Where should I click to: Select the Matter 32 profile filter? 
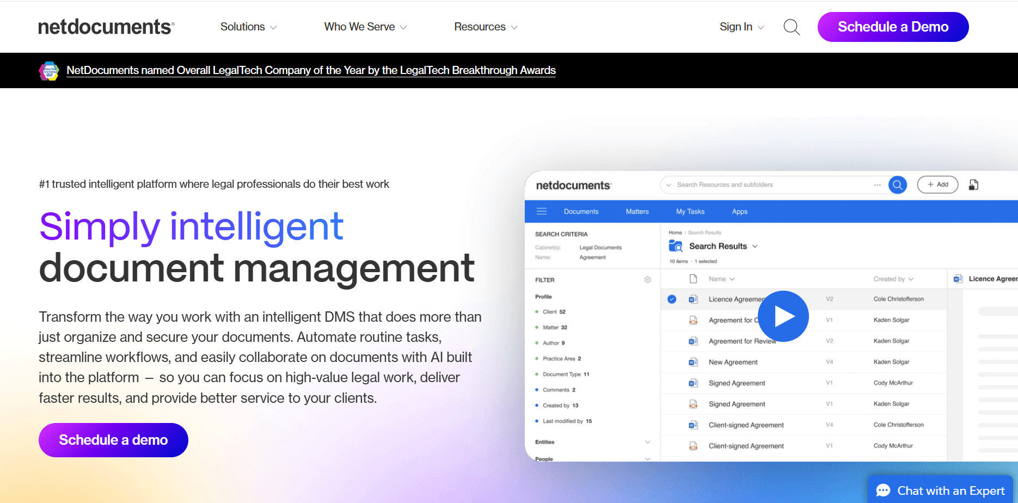coord(555,328)
